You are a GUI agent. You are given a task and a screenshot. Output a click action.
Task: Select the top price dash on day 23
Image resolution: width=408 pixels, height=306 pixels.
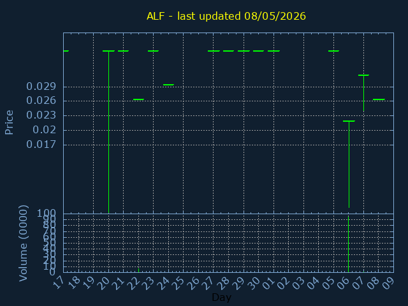pos(153,51)
